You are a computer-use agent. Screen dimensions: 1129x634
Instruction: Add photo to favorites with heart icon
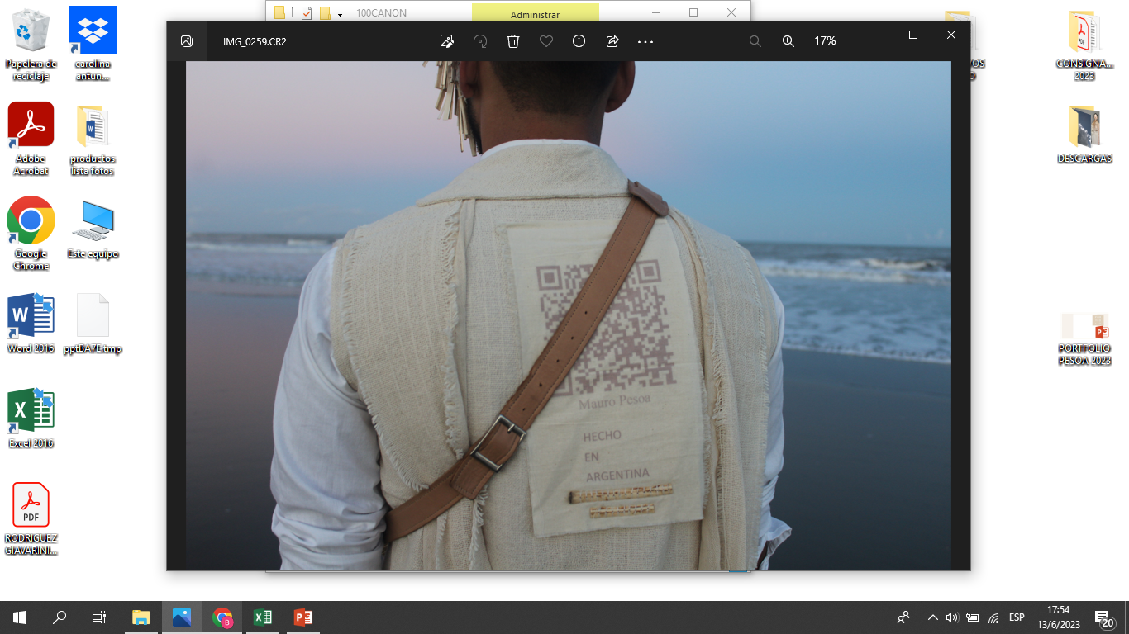click(546, 41)
